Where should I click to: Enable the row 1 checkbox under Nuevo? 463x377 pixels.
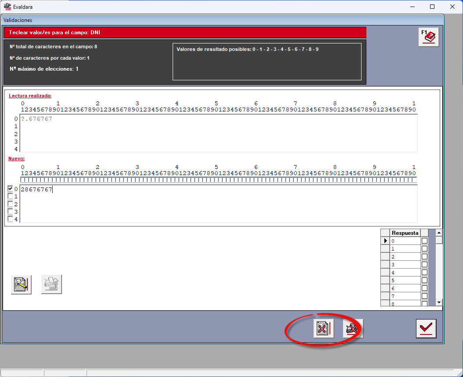click(x=10, y=196)
